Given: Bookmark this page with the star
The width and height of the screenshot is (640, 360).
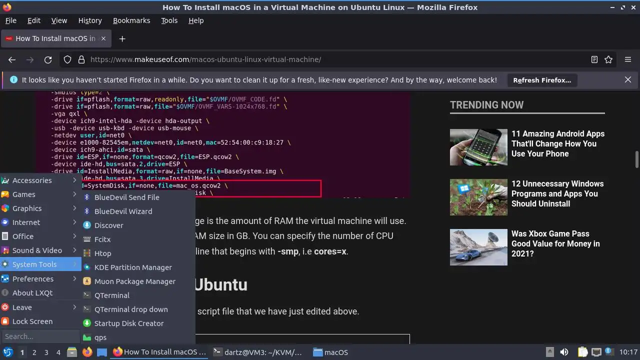Looking at the screenshot, I should pyautogui.click(x=608, y=59).
